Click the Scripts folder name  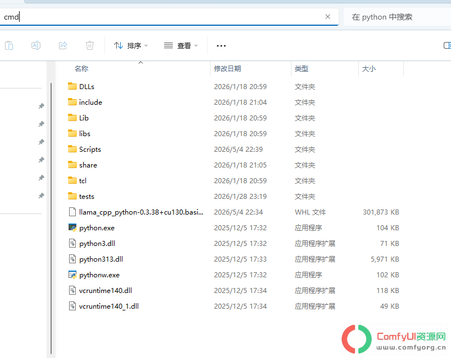(x=90, y=150)
